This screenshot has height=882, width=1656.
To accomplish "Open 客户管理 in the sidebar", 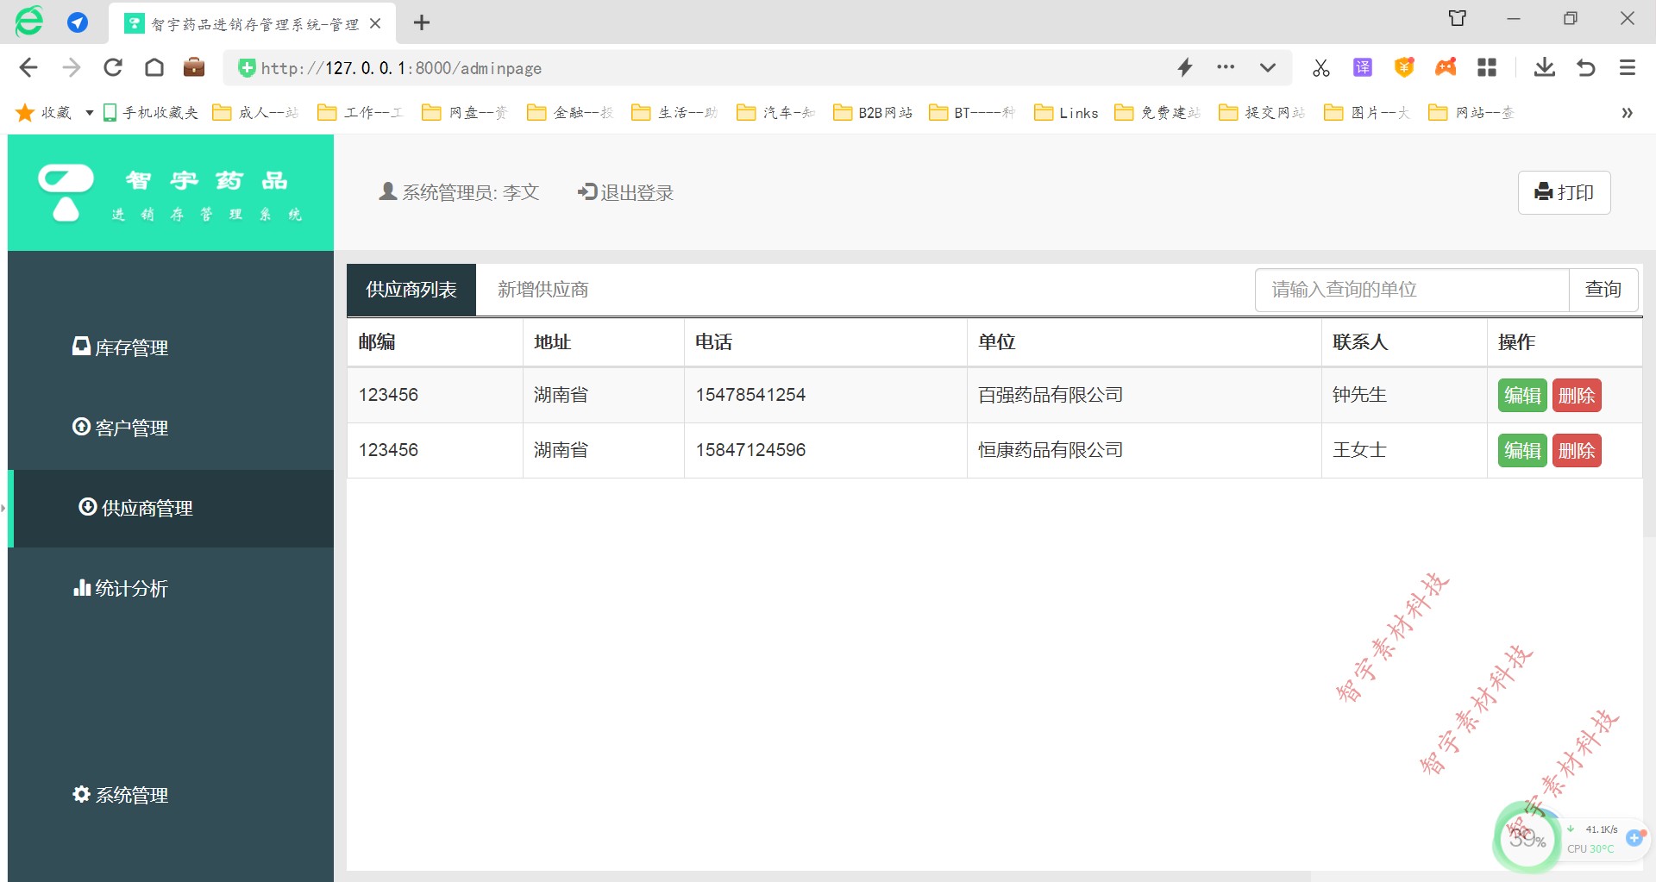I will coord(120,427).
